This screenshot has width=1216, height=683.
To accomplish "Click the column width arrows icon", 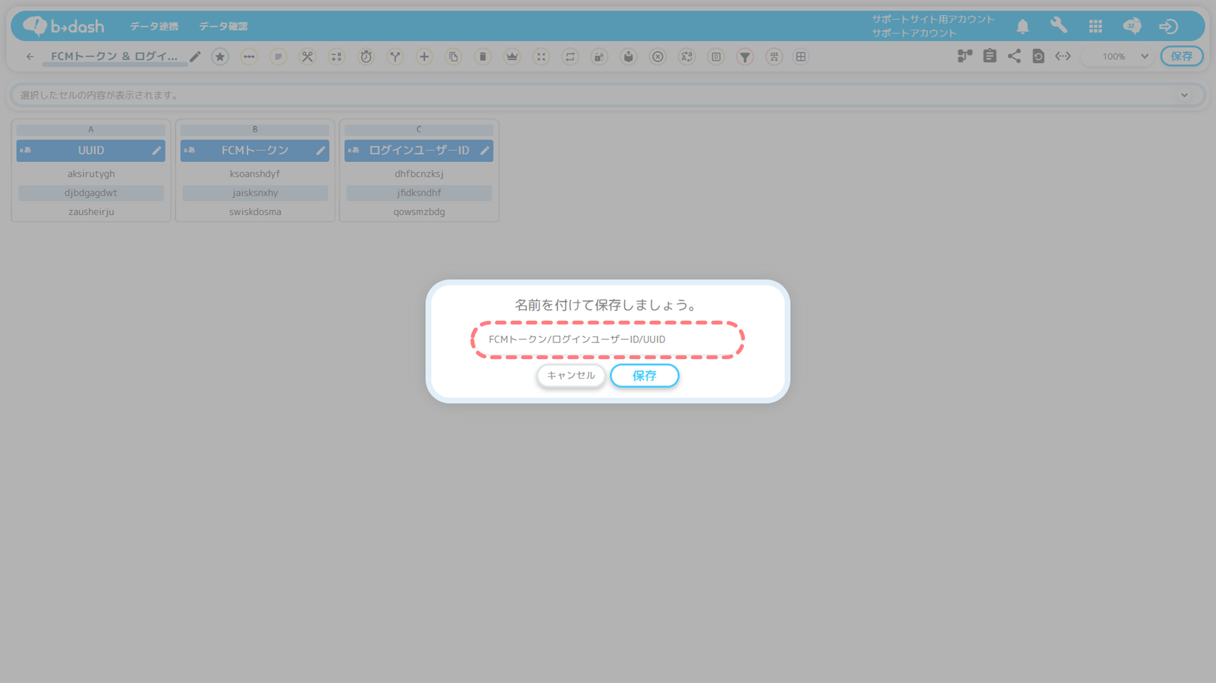I will click(x=1063, y=56).
